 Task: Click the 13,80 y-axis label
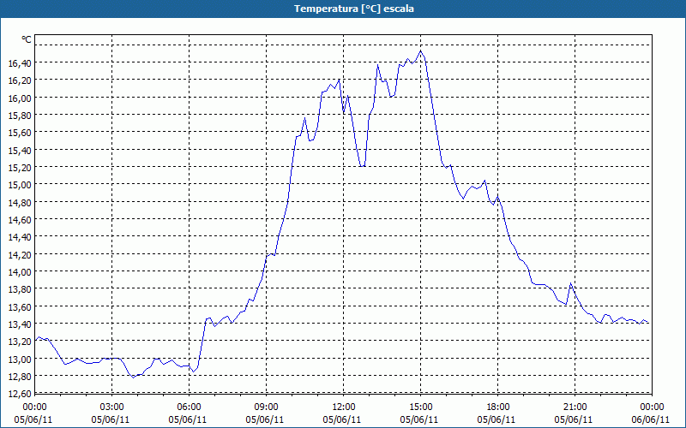20,289
